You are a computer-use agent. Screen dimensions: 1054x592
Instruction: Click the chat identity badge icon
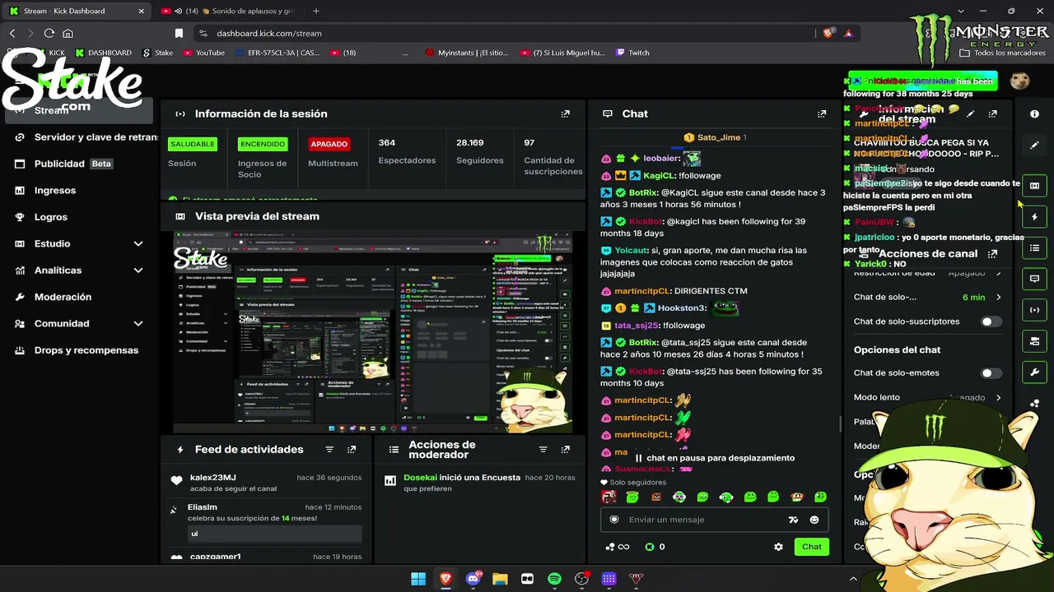click(614, 520)
